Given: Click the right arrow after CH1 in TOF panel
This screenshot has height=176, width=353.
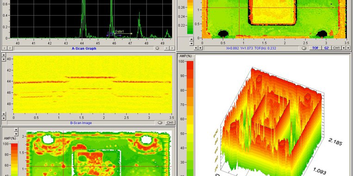Looking at the screenshot, I should [x=348, y=48].
